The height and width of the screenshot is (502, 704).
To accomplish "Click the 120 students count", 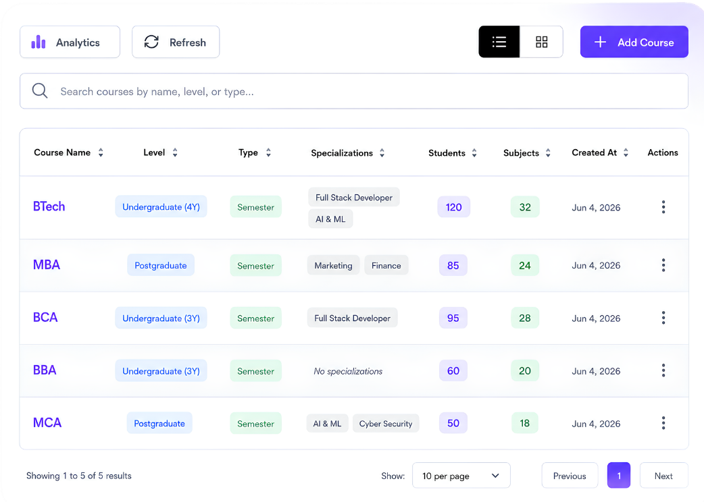I will click(453, 207).
